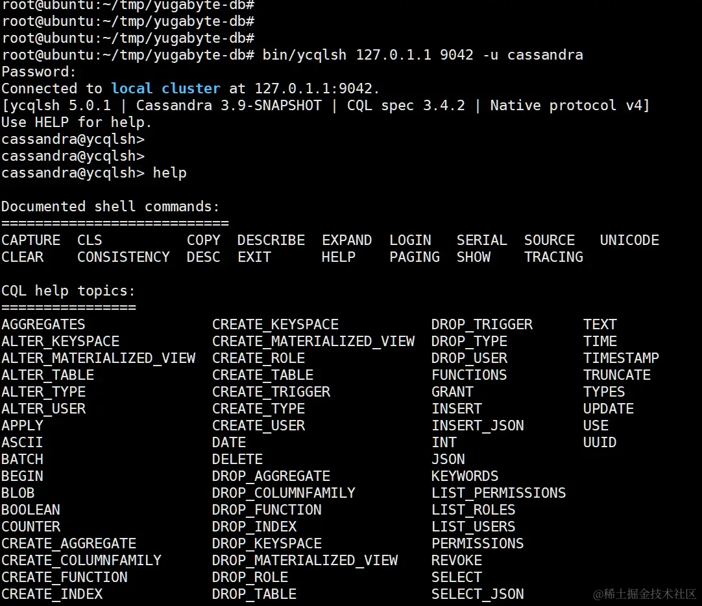702x606 pixels.
Task: Select the ALTER_MATERIALIZED_VIEW topic
Action: 98,358
